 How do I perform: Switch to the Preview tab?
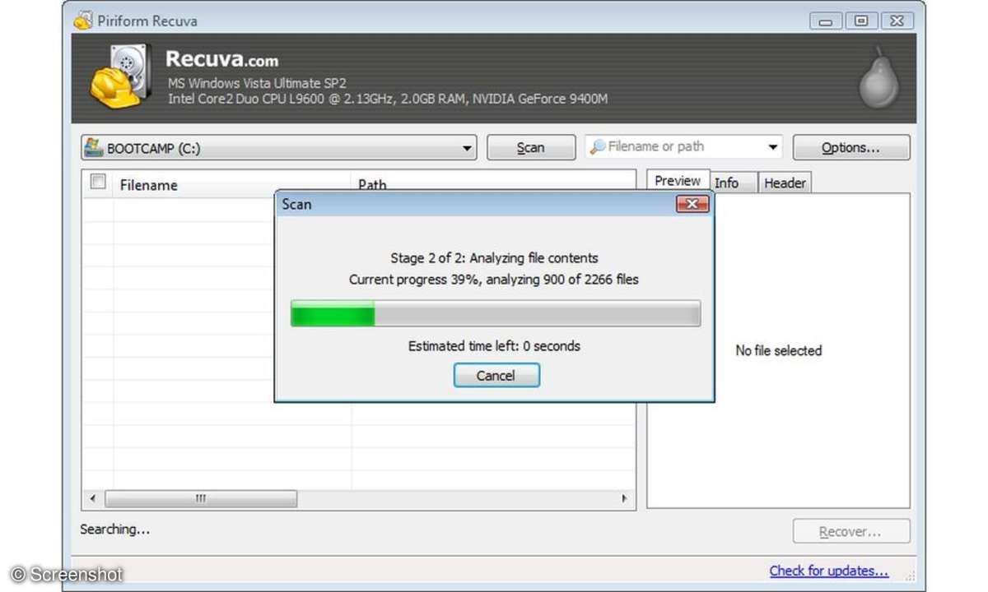point(678,181)
